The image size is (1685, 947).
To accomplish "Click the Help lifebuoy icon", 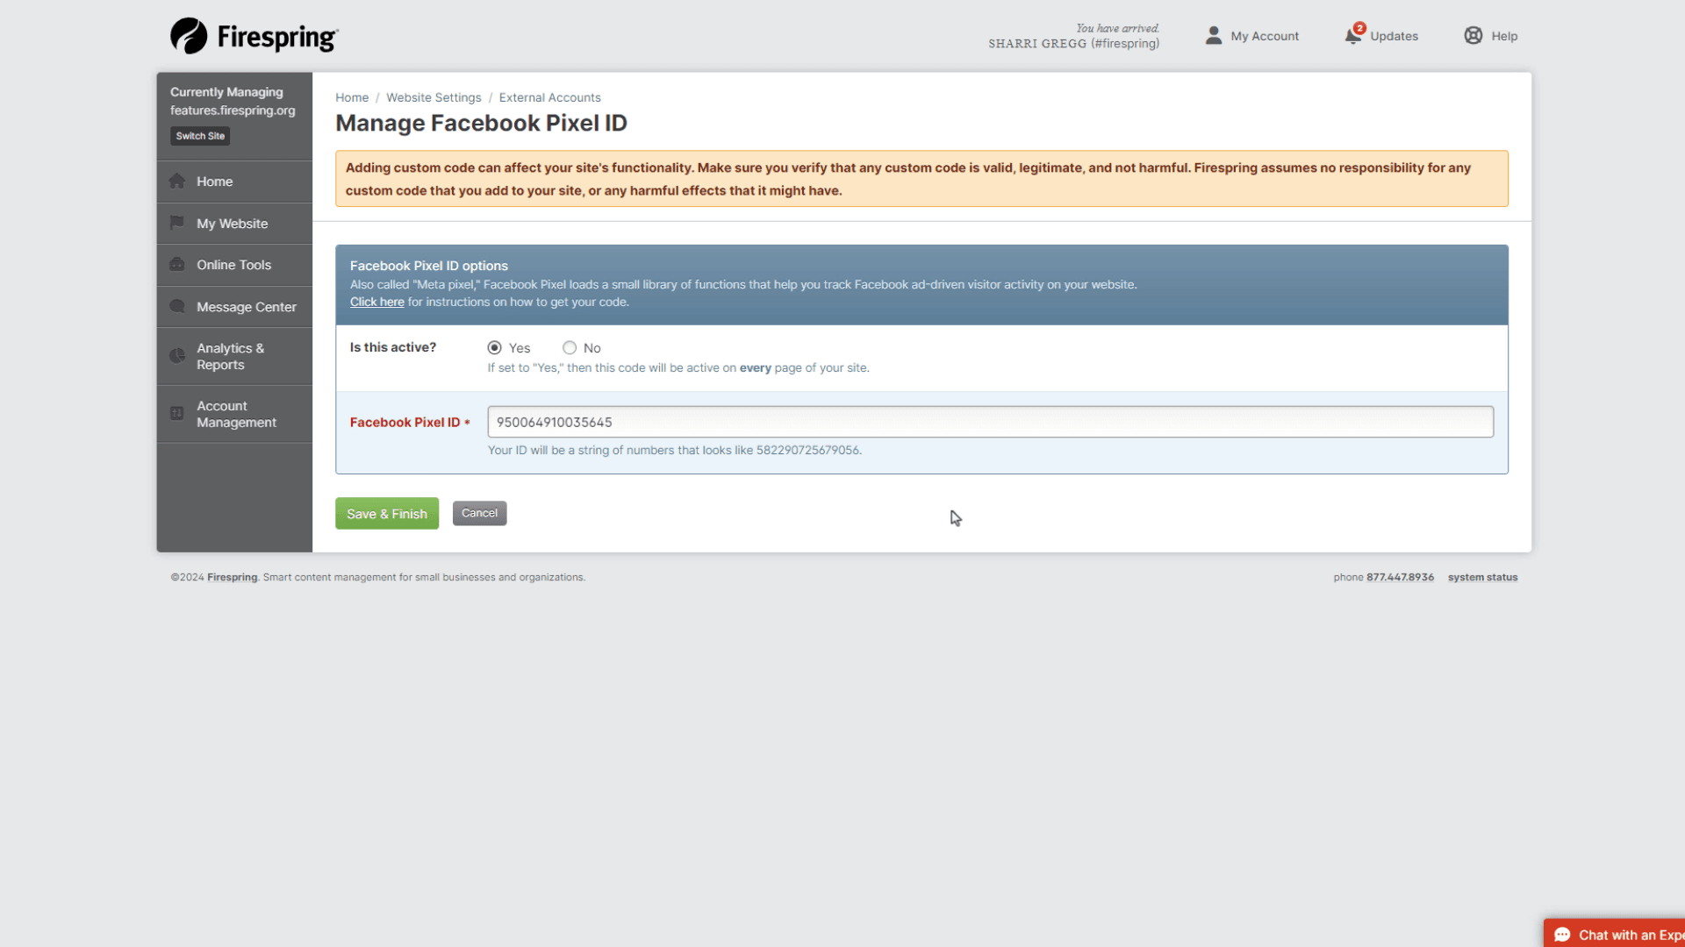I will pyautogui.click(x=1473, y=35).
